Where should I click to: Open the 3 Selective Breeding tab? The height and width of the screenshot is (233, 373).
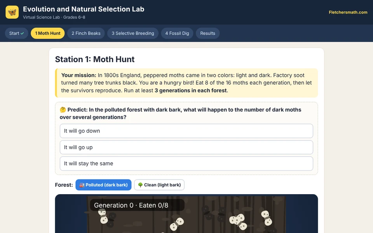point(133,33)
